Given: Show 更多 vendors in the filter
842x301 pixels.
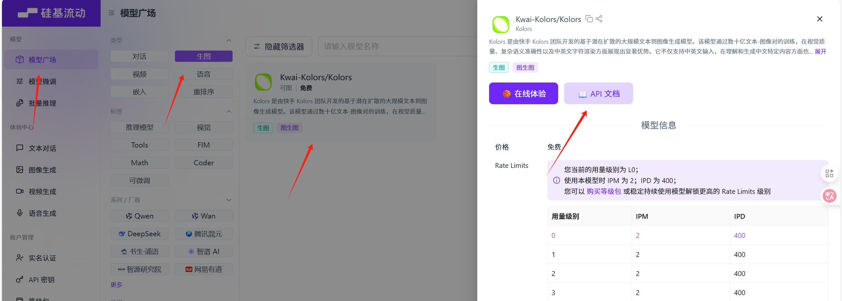Looking at the screenshot, I should (x=116, y=285).
